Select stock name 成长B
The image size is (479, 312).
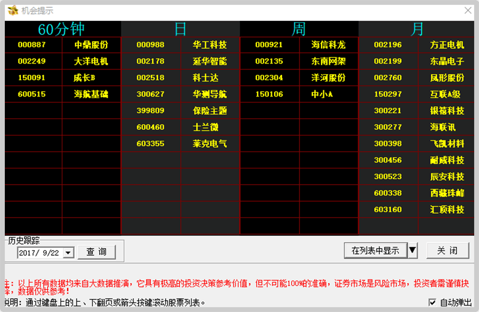click(x=84, y=78)
